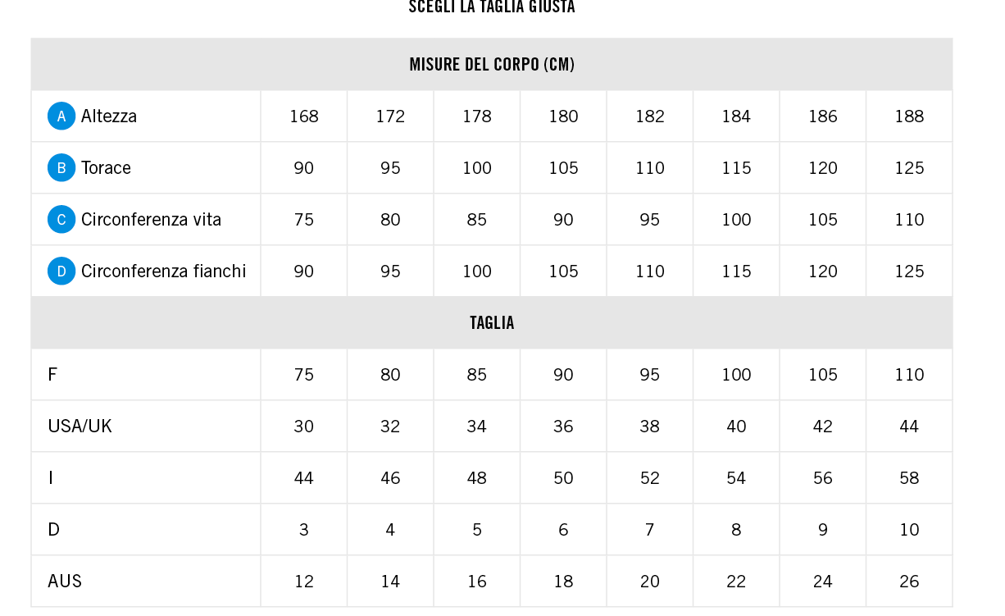The width and height of the screenshot is (1005, 616).
Task: Click the MISURE DEL CORPO (CM) header
Action: (492, 64)
